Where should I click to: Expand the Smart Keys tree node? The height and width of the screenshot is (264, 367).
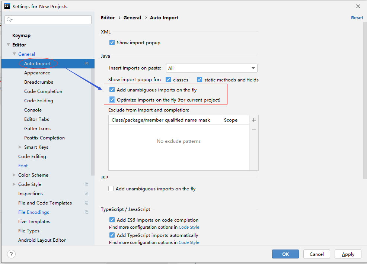(20, 147)
